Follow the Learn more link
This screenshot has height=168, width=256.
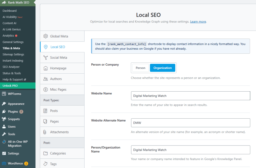(x=198, y=21)
